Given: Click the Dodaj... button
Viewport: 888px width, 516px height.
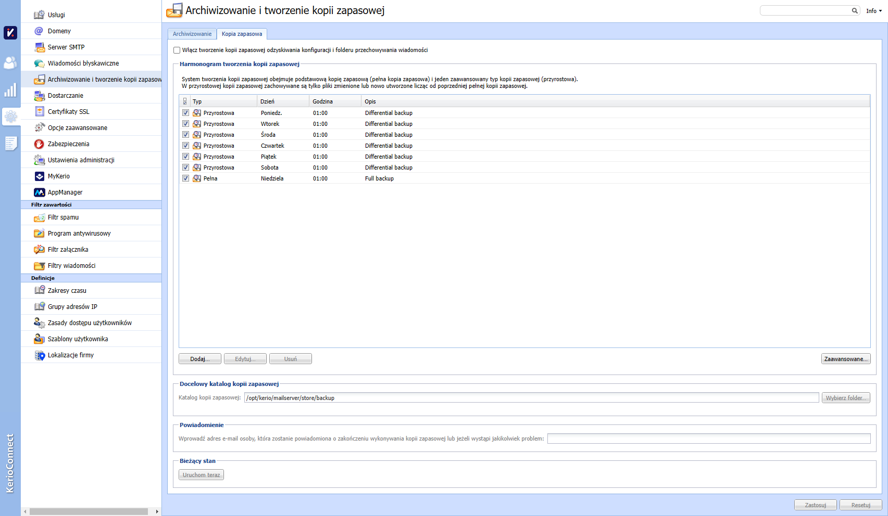Looking at the screenshot, I should pyautogui.click(x=200, y=359).
